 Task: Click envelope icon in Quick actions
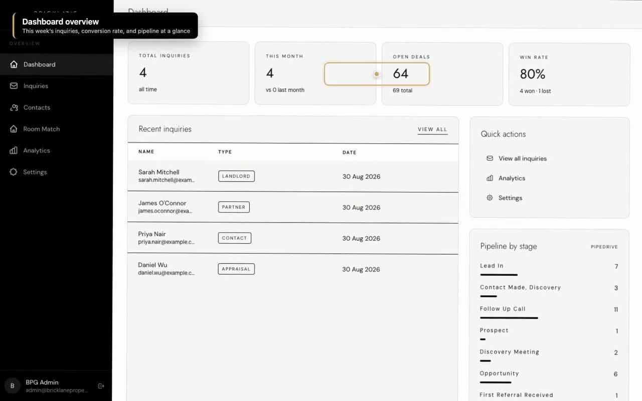coord(490,158)
